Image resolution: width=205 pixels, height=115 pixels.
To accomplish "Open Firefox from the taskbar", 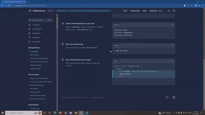I will [60, 113].
